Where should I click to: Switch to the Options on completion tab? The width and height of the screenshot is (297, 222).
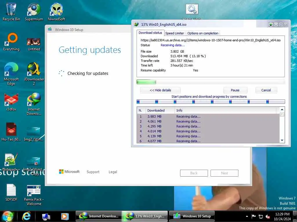click(203, 33)
